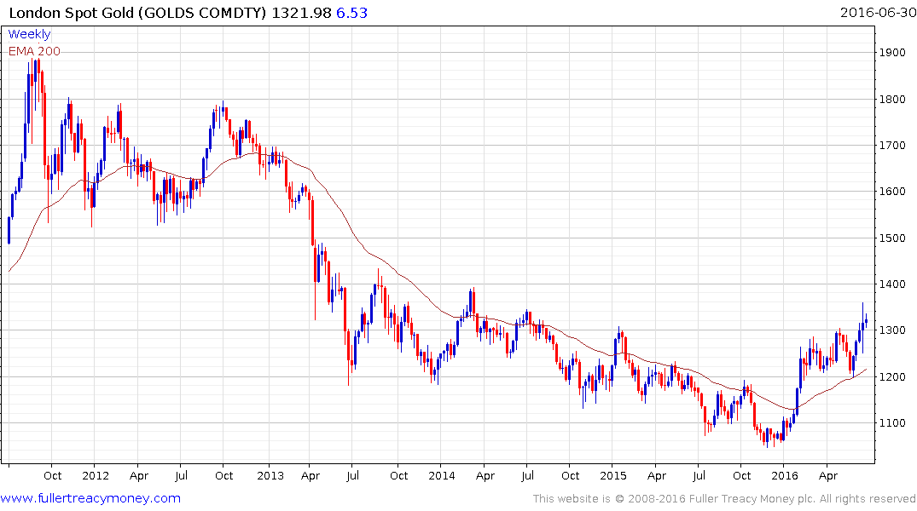917x511 pixels.
Task: Click the 1700 price axis label
Action: [892, 146]
